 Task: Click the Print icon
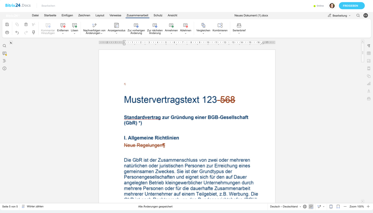(x=7, y=32)
